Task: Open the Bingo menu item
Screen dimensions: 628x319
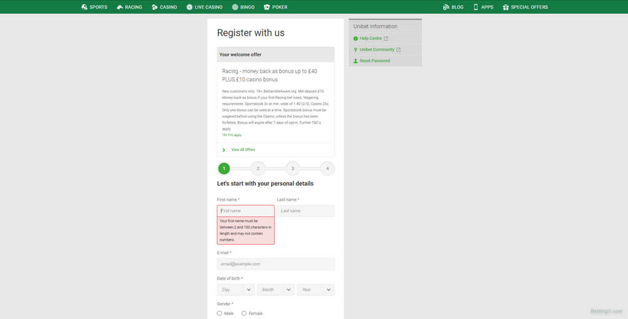Action: [x=243, y=7]
